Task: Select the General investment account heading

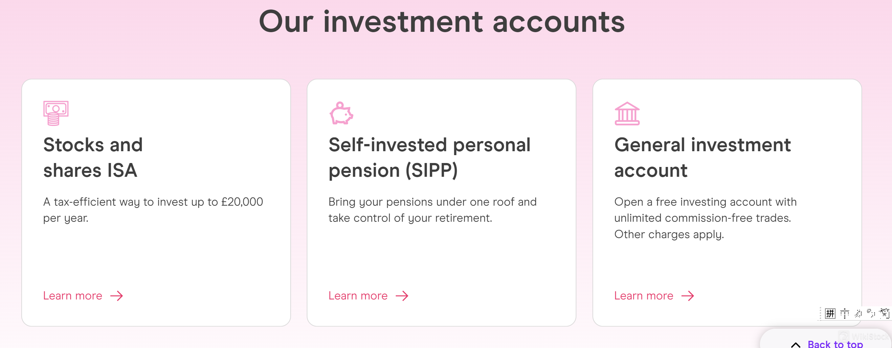Action: click(702, 157)
